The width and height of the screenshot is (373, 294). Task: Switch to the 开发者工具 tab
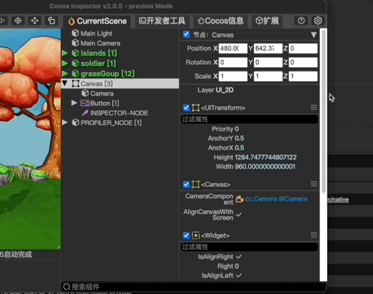point(162,21)
